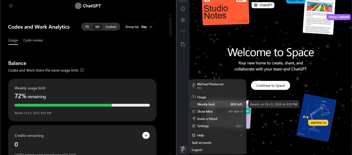Viewport: 352px width, 155px height.
Task: Click the Usage gauge icon in the menu
Action: click(x=194, y=97)
